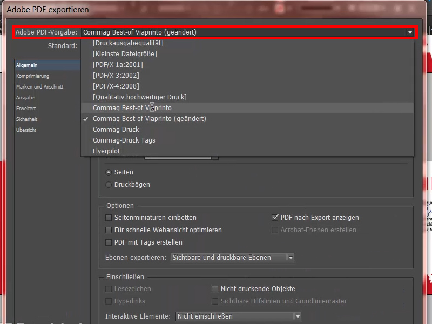Click the Adobe PDF-Vorgabe preset field
This screenshot has width=432, height=324.
click(x=247, y=32)
